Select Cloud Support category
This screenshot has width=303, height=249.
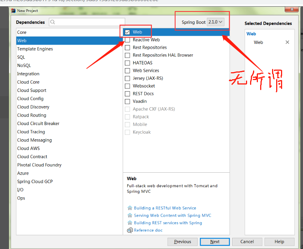click(69, 90)
